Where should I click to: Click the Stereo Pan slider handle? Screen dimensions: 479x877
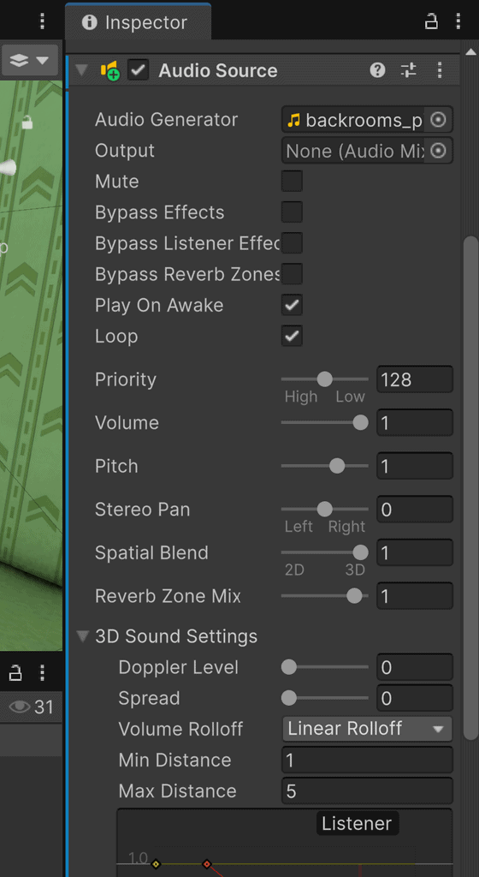coord(325,509)
